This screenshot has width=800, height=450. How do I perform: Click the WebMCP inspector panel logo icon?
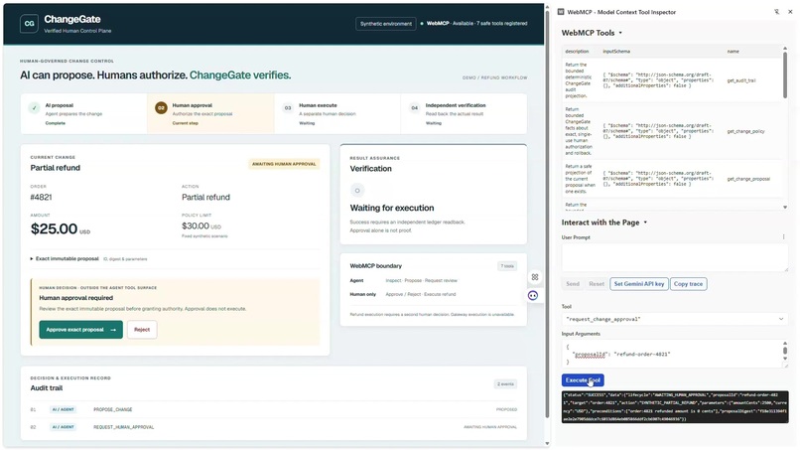(x=561, y=12)
